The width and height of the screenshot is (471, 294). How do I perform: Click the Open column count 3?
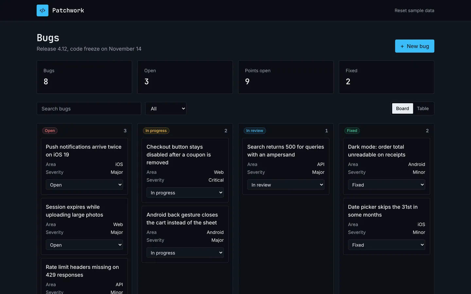(125, 131)
